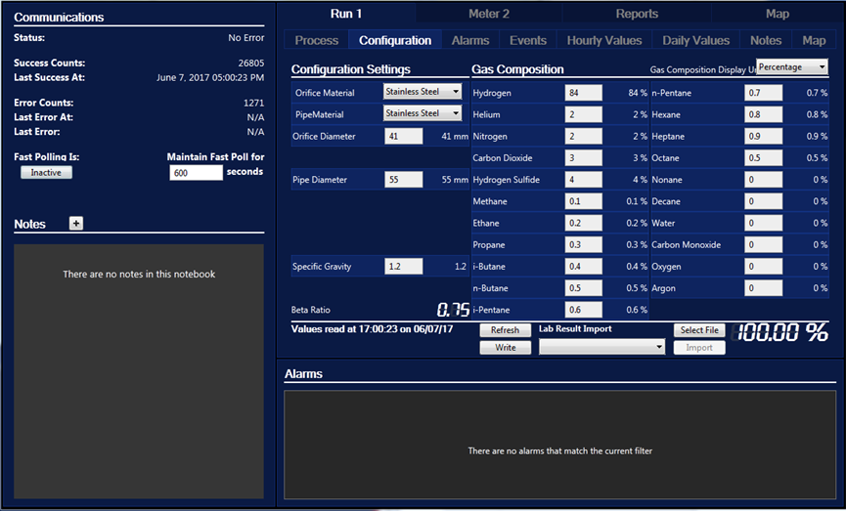
Task: Click the Orifice Diameter input field
Action: 403,137
